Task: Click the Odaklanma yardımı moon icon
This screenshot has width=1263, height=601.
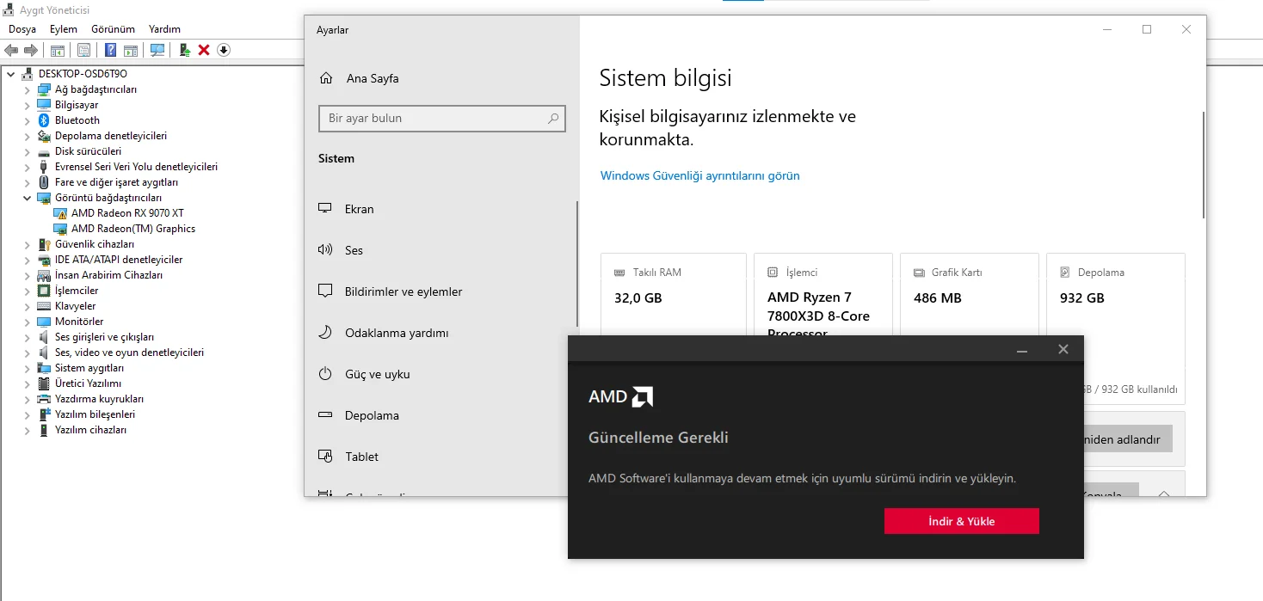Action: (325, 333)
